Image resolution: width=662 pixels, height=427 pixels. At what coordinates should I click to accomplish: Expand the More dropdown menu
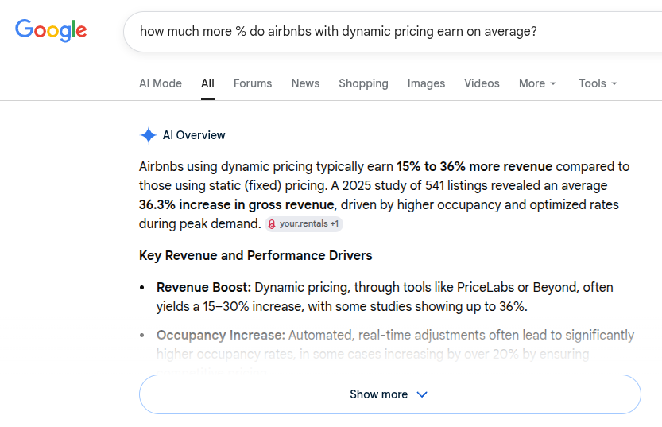[537, 83]
